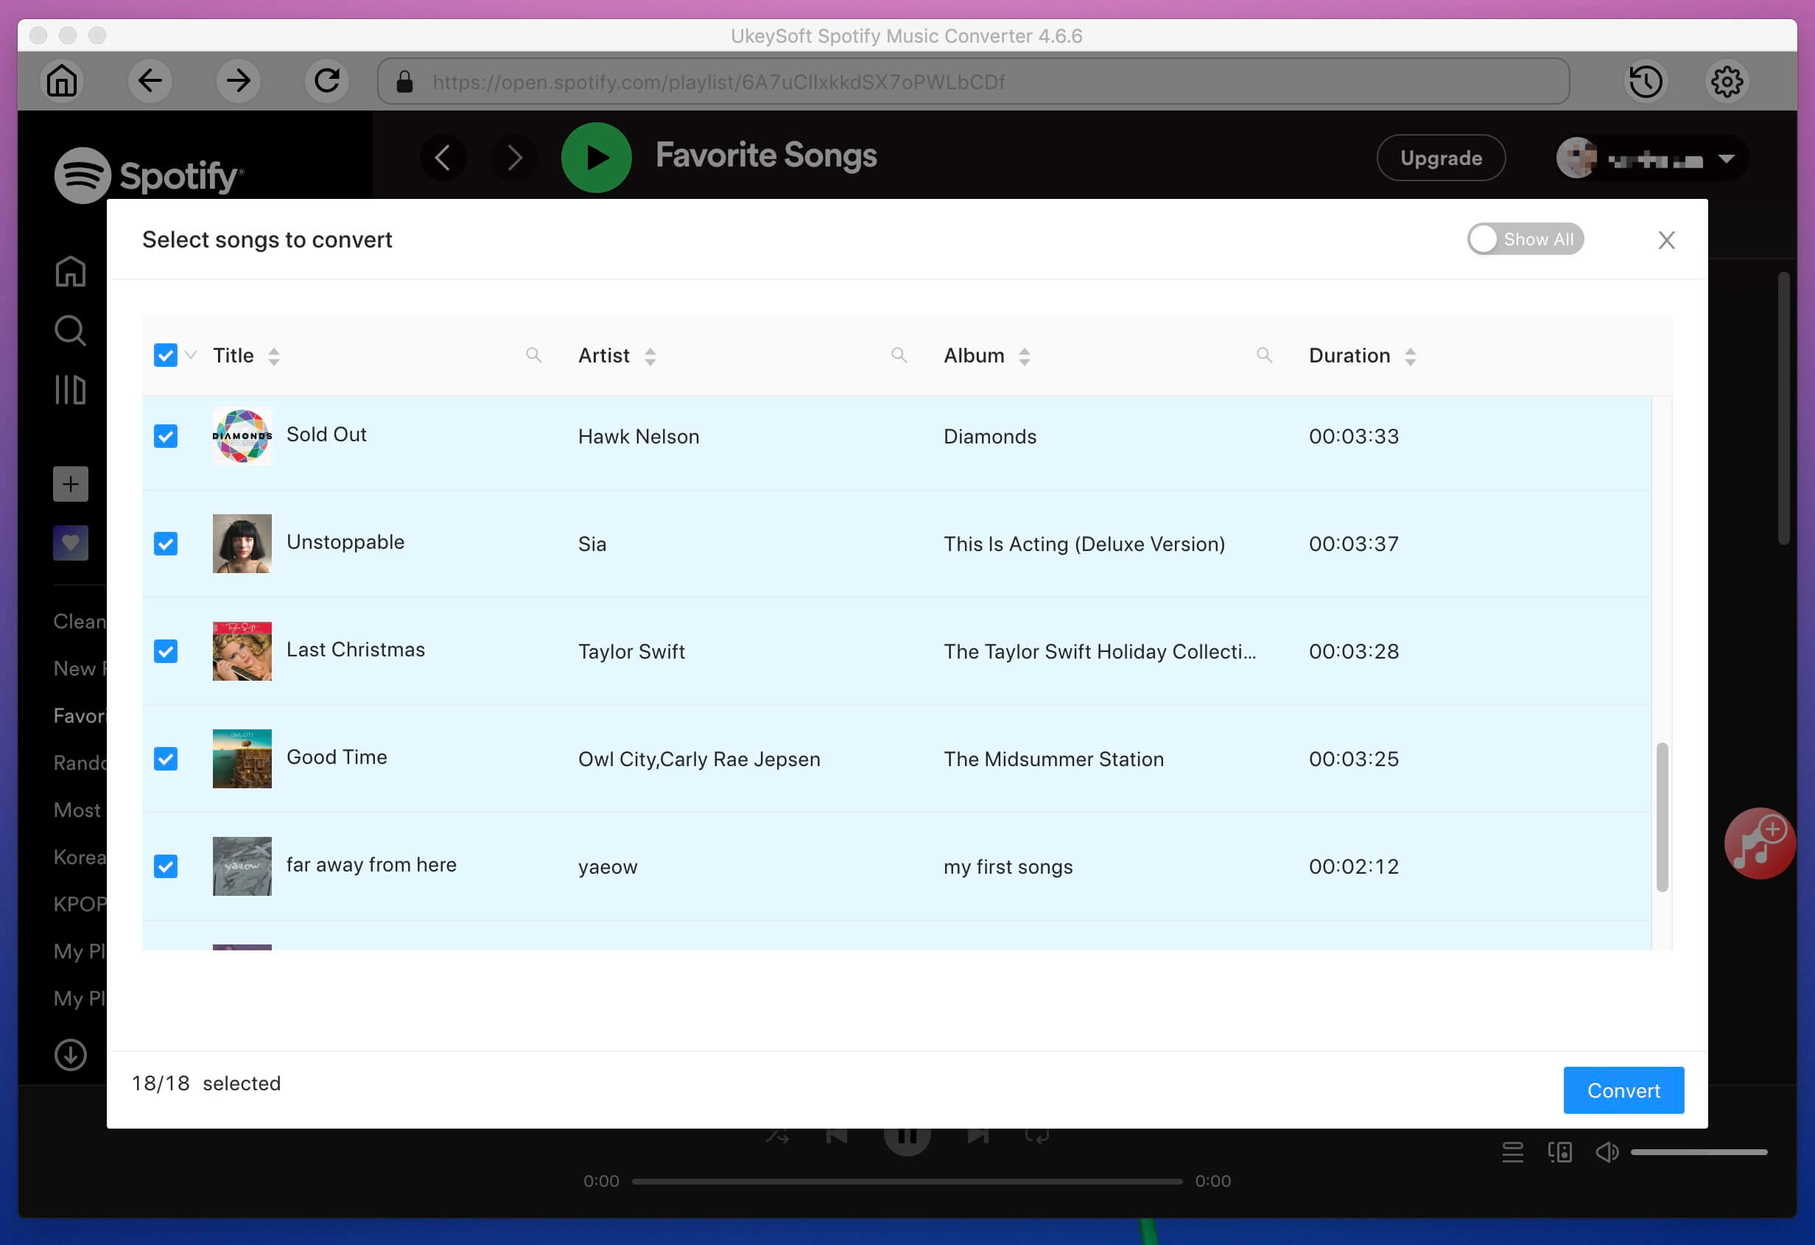The image size is (1815, 1245).
Task: Click the liked songs heart icon
Action: [x=70, y=542]
